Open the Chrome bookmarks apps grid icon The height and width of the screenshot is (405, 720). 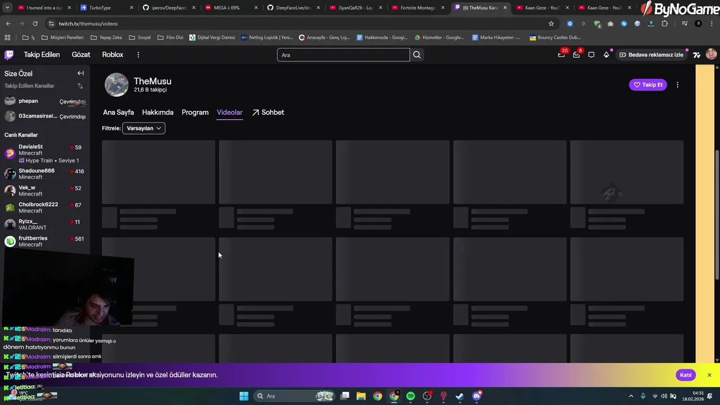[x=7, y=37]
